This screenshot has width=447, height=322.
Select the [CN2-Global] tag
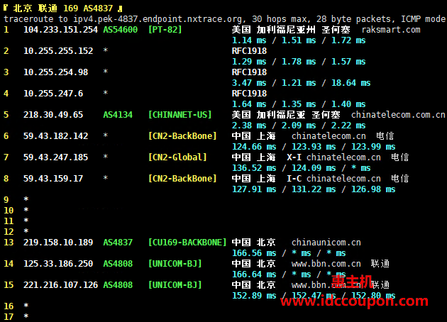[177, 157]
